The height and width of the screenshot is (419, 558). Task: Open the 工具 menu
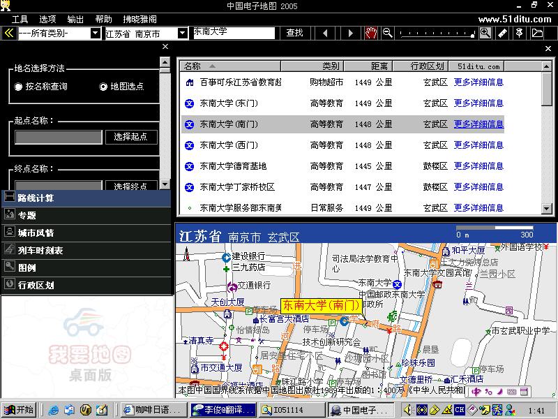click(x=20, y=20)
